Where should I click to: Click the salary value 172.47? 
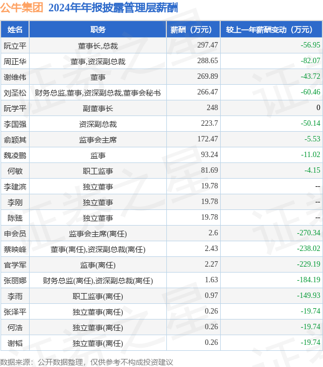click(207, 139)
